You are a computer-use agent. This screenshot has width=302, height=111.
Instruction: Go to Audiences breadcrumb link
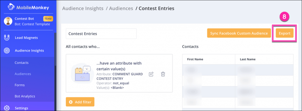(x=121, y=8)
